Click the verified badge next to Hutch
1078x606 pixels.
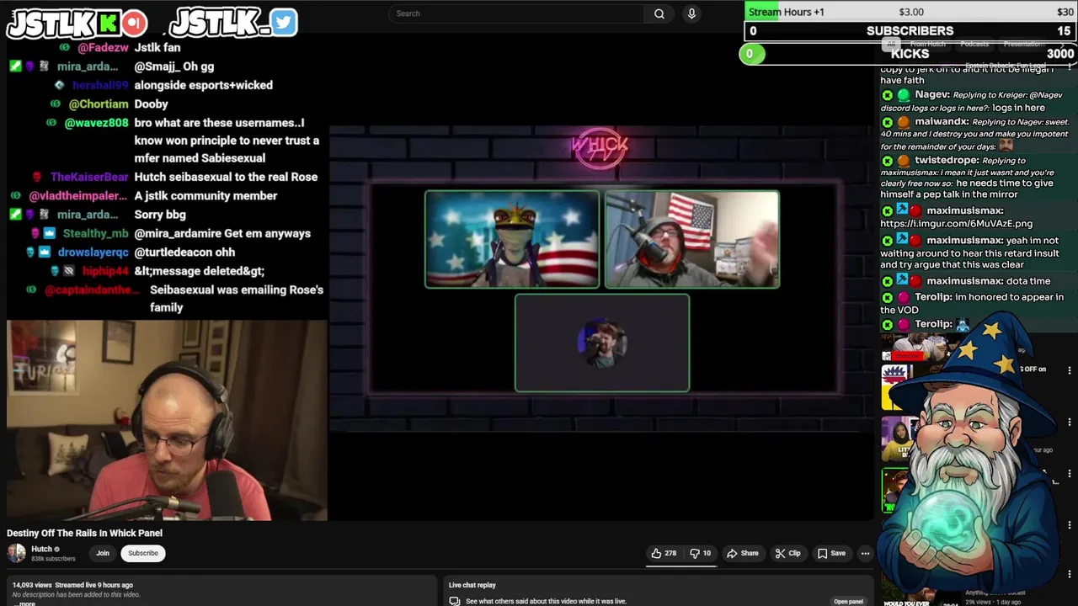coord(57,550)
